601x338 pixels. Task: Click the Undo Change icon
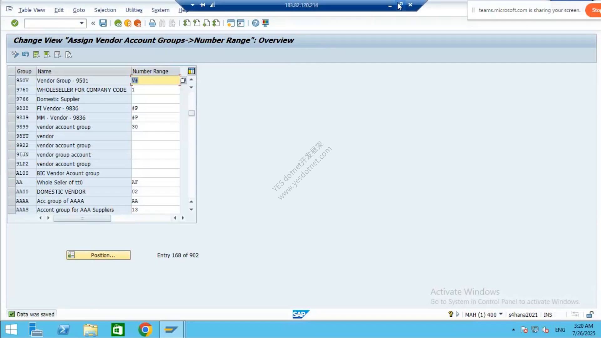[x=26, y=54]
